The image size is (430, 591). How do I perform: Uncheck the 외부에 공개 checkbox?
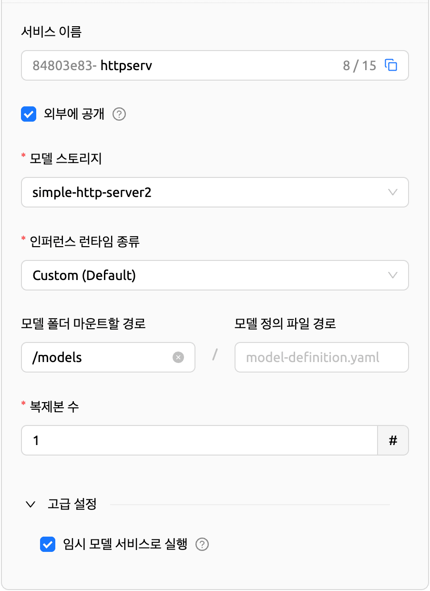[x=29, y=114]
